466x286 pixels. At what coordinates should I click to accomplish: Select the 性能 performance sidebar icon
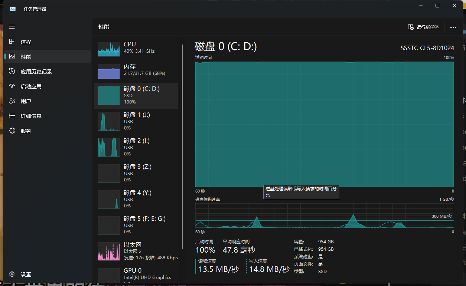pos(12,56)
